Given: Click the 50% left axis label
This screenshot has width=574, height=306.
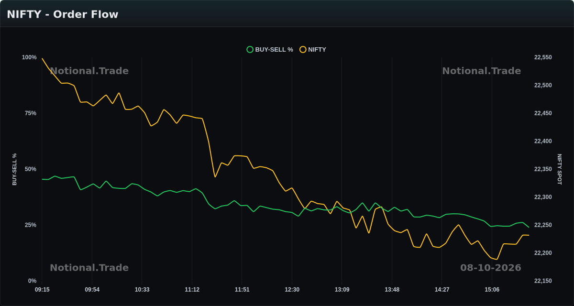Looking at the screenshot, I should (31, 169).
